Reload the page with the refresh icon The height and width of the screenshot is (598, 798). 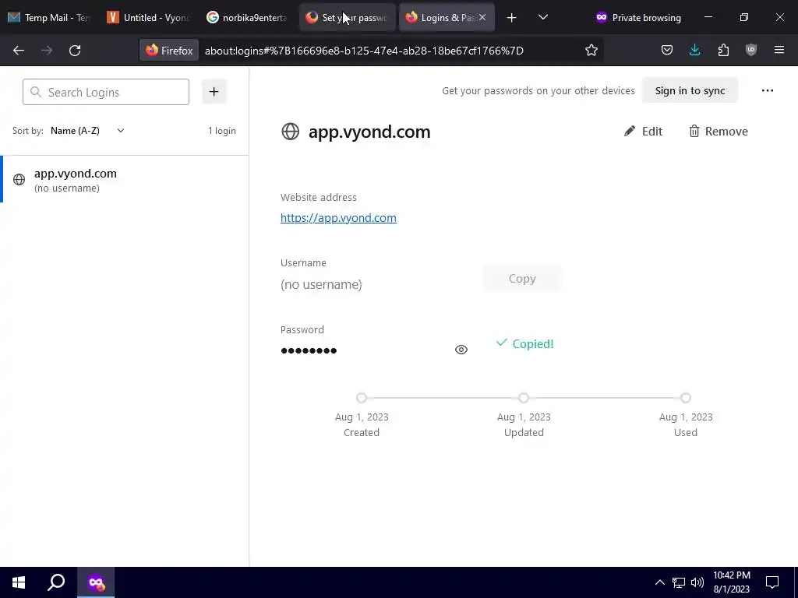[x=75, y=51]
